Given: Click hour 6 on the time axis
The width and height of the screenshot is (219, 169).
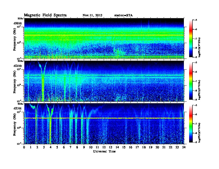Looking at the screenshot, I should [64, 147].
